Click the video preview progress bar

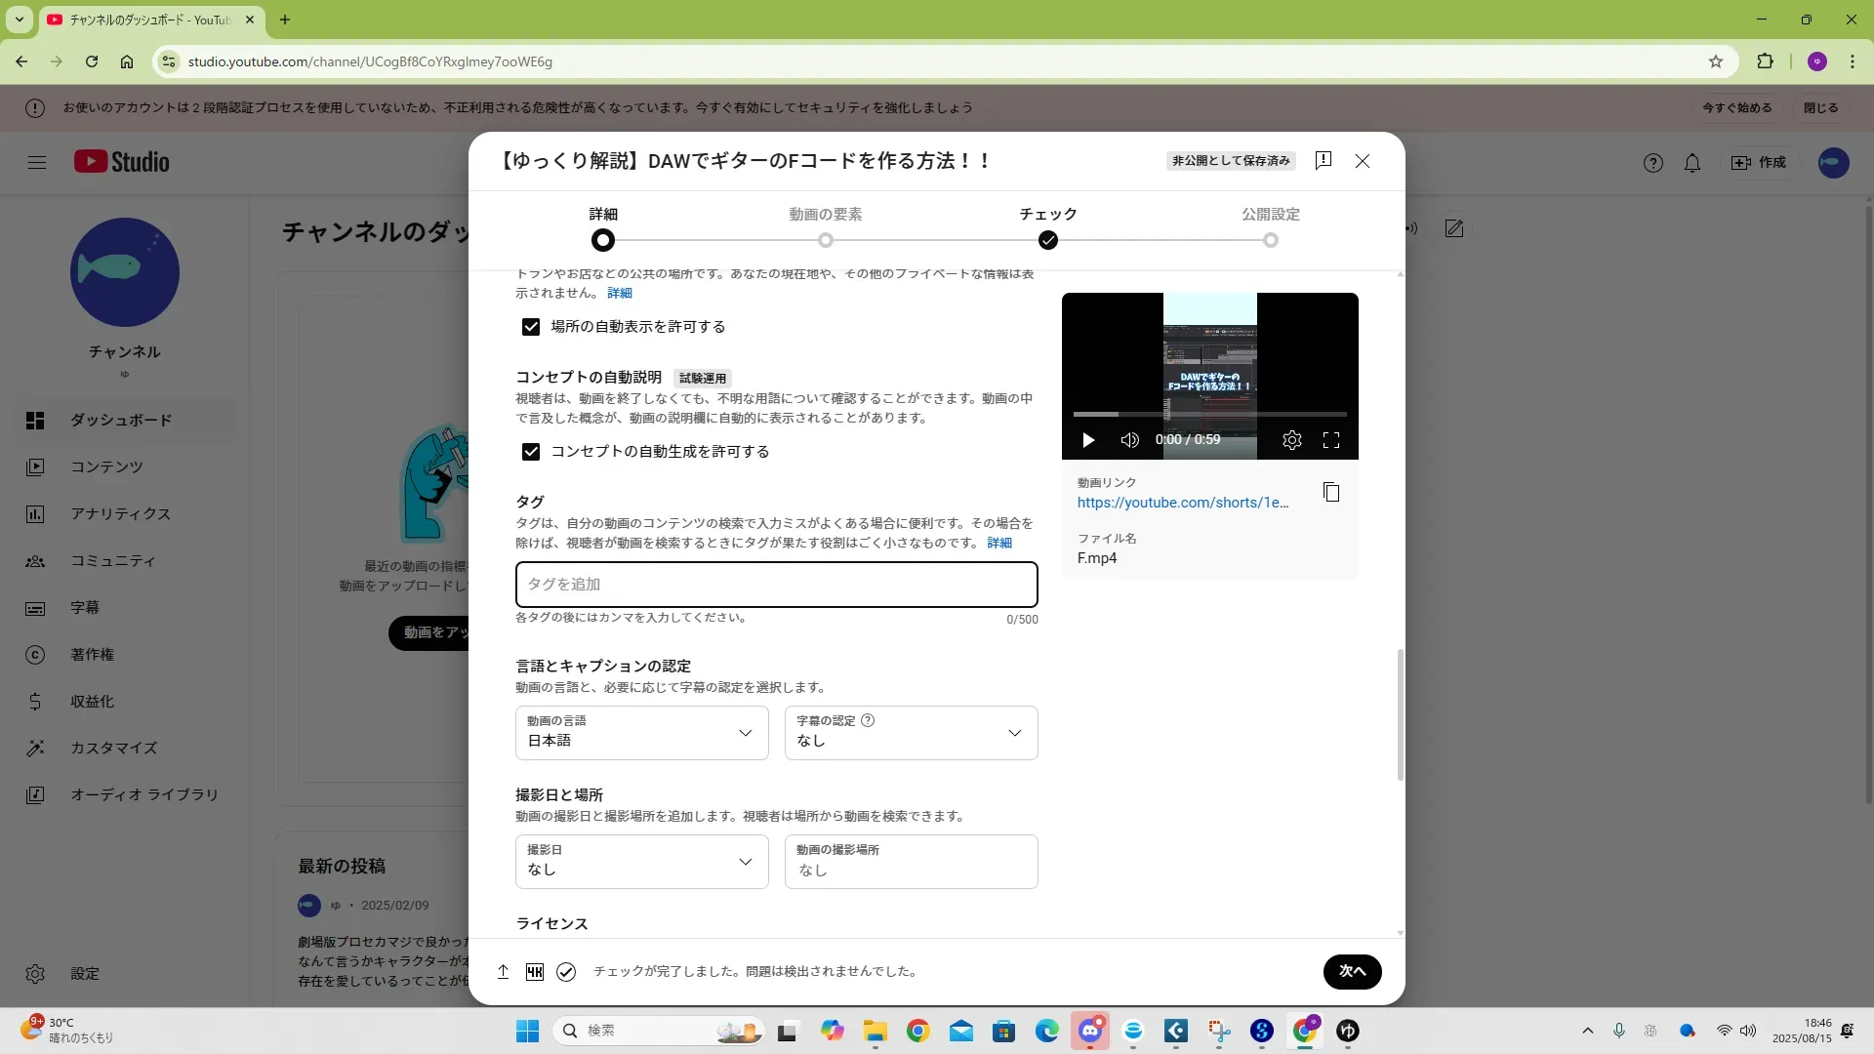coord(1209,415)
